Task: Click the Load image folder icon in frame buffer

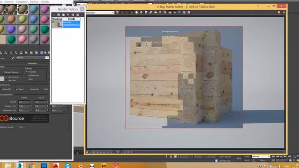Action: [156, 13]
